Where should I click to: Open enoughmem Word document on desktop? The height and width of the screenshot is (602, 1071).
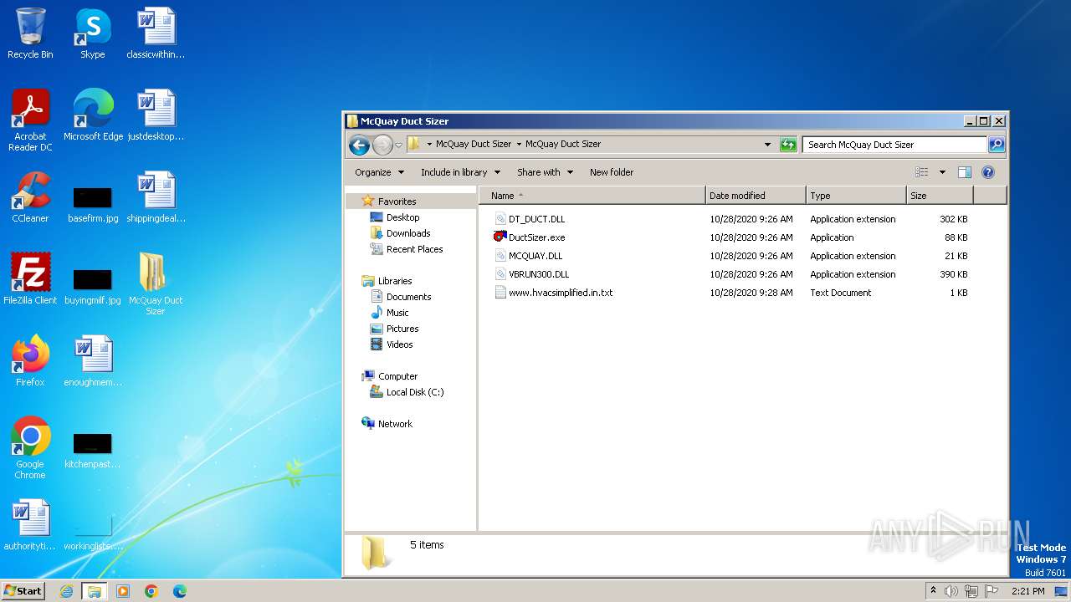(x=93, y=361)
